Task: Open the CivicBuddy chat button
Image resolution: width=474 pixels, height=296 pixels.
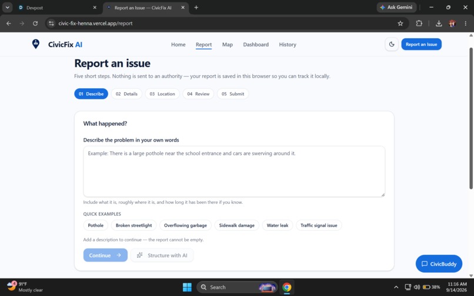Action: click(x=439, y=264)
